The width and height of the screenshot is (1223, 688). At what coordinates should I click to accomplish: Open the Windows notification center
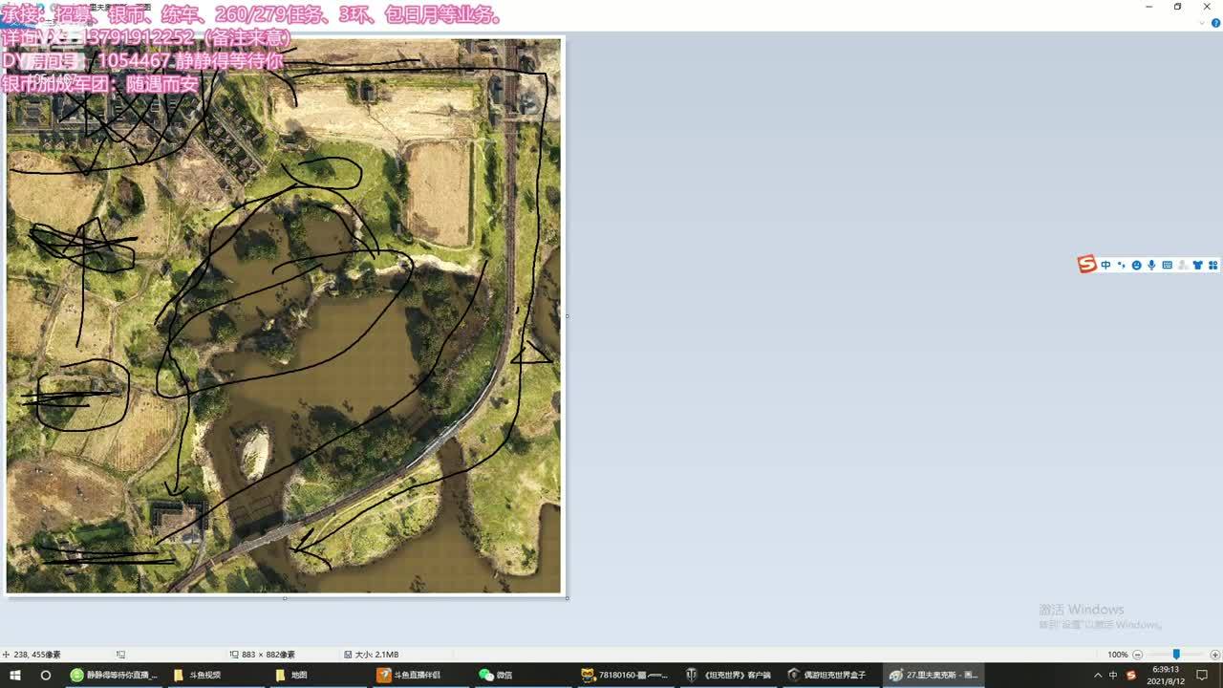(1202, 675)
